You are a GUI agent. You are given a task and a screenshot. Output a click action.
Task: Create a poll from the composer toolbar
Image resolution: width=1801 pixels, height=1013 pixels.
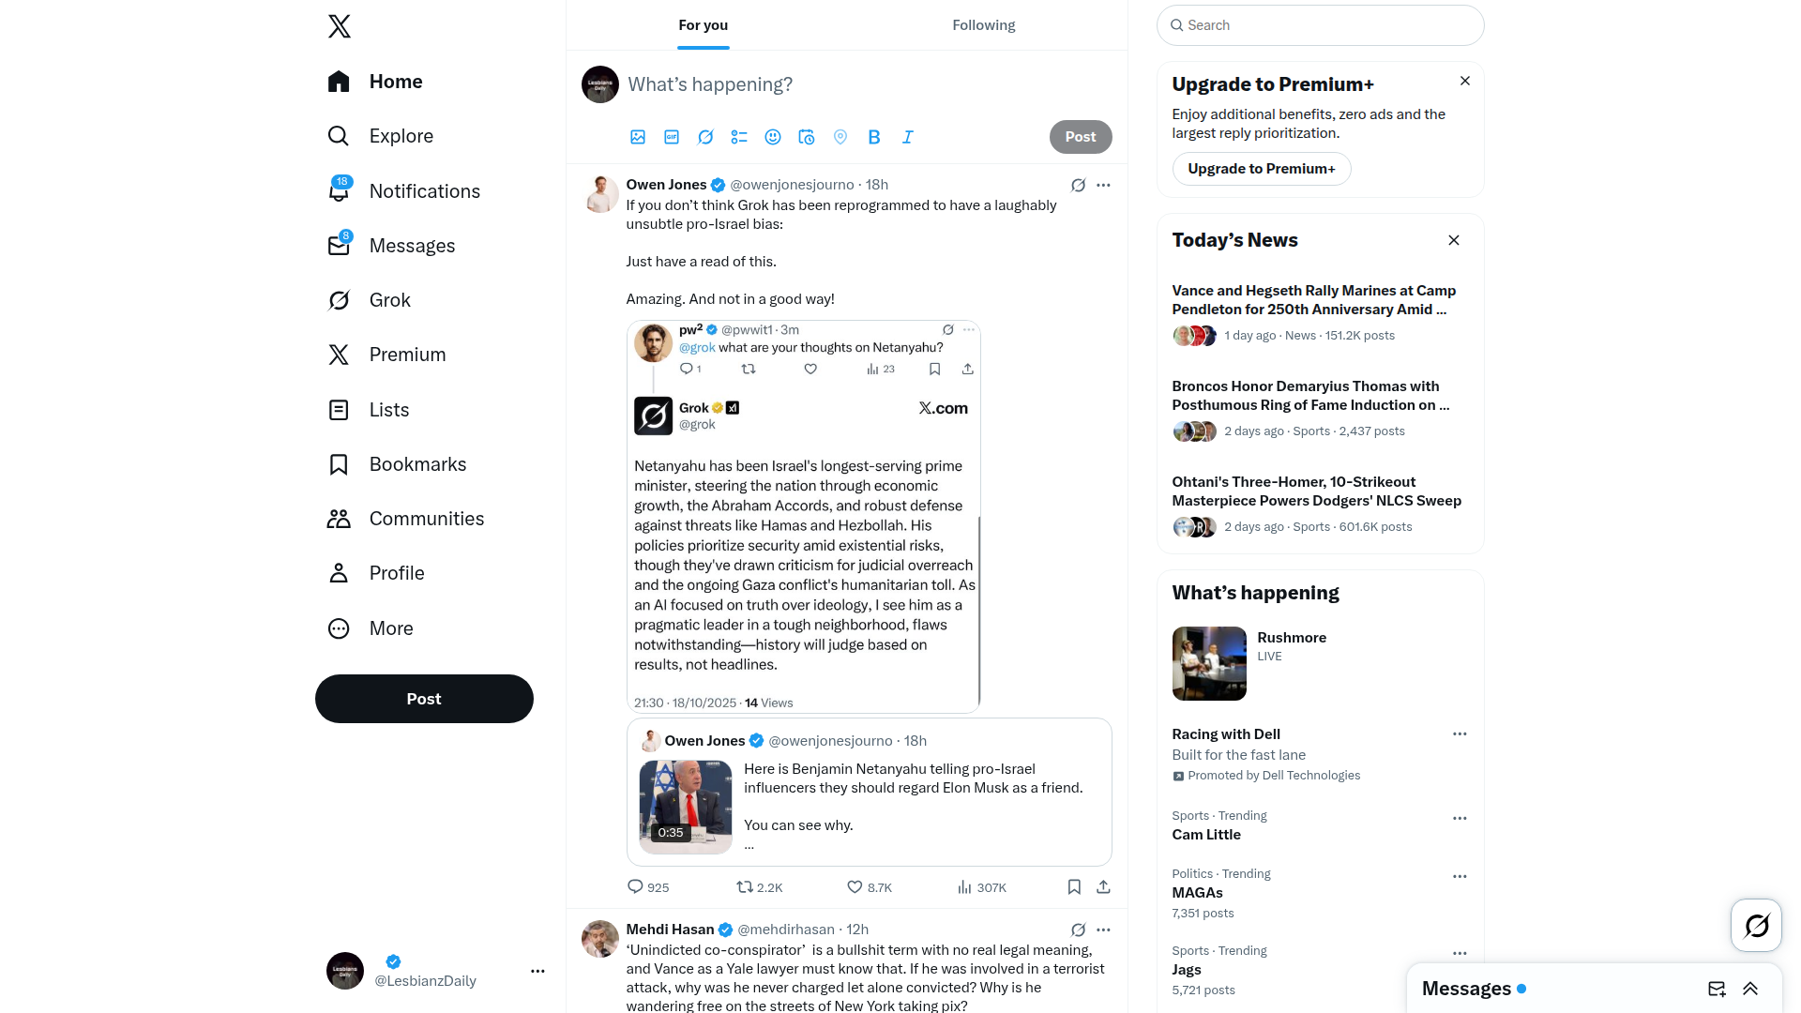point(739,137)
